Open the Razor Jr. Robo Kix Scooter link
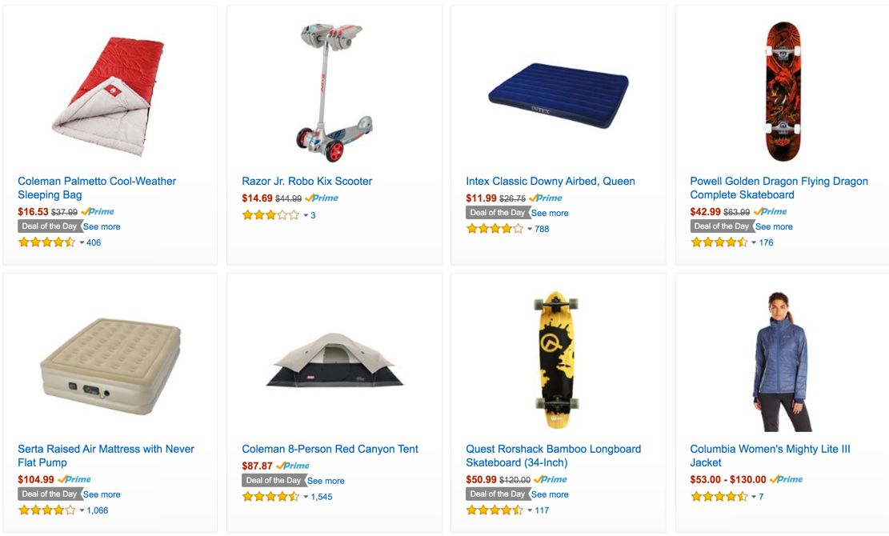This screenshot has width=889, height=536. pos(306,182)
